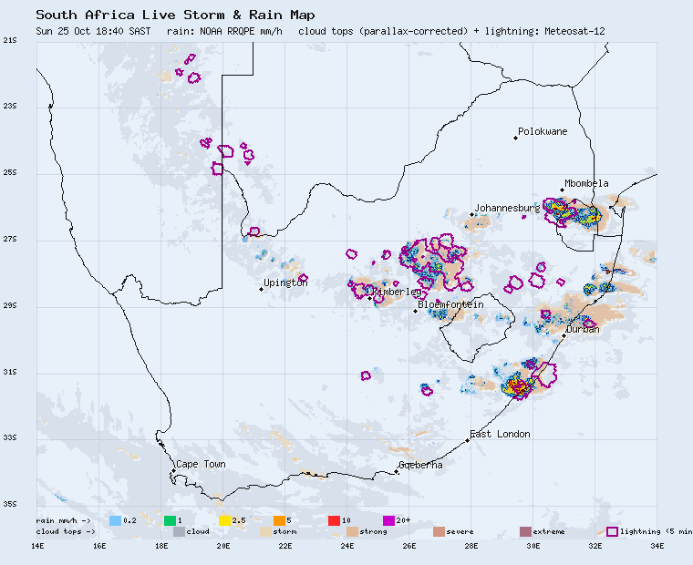Click the Kimberley city marker diamond
The height and width of the screenshot is (565, 693).
pos(370,298)
